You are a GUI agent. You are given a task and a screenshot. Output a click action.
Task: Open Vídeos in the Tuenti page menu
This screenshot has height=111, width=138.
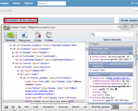tap(29, 3)
